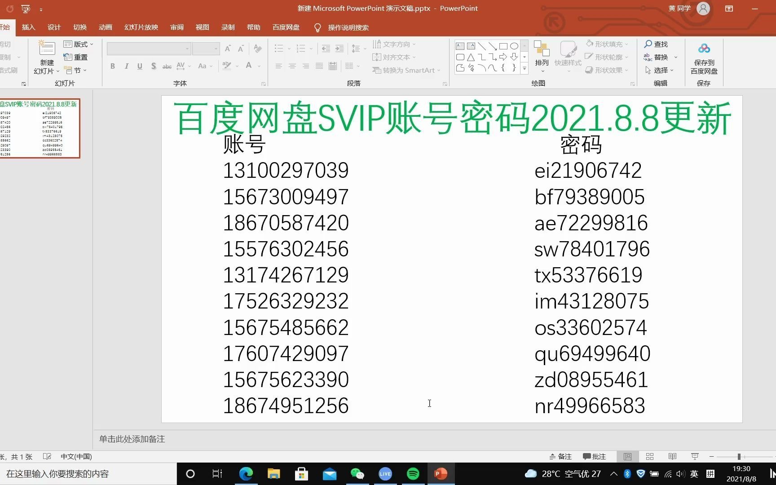Click the notes area placeholder
Screen dimensions: 776x485
point(132,439)
